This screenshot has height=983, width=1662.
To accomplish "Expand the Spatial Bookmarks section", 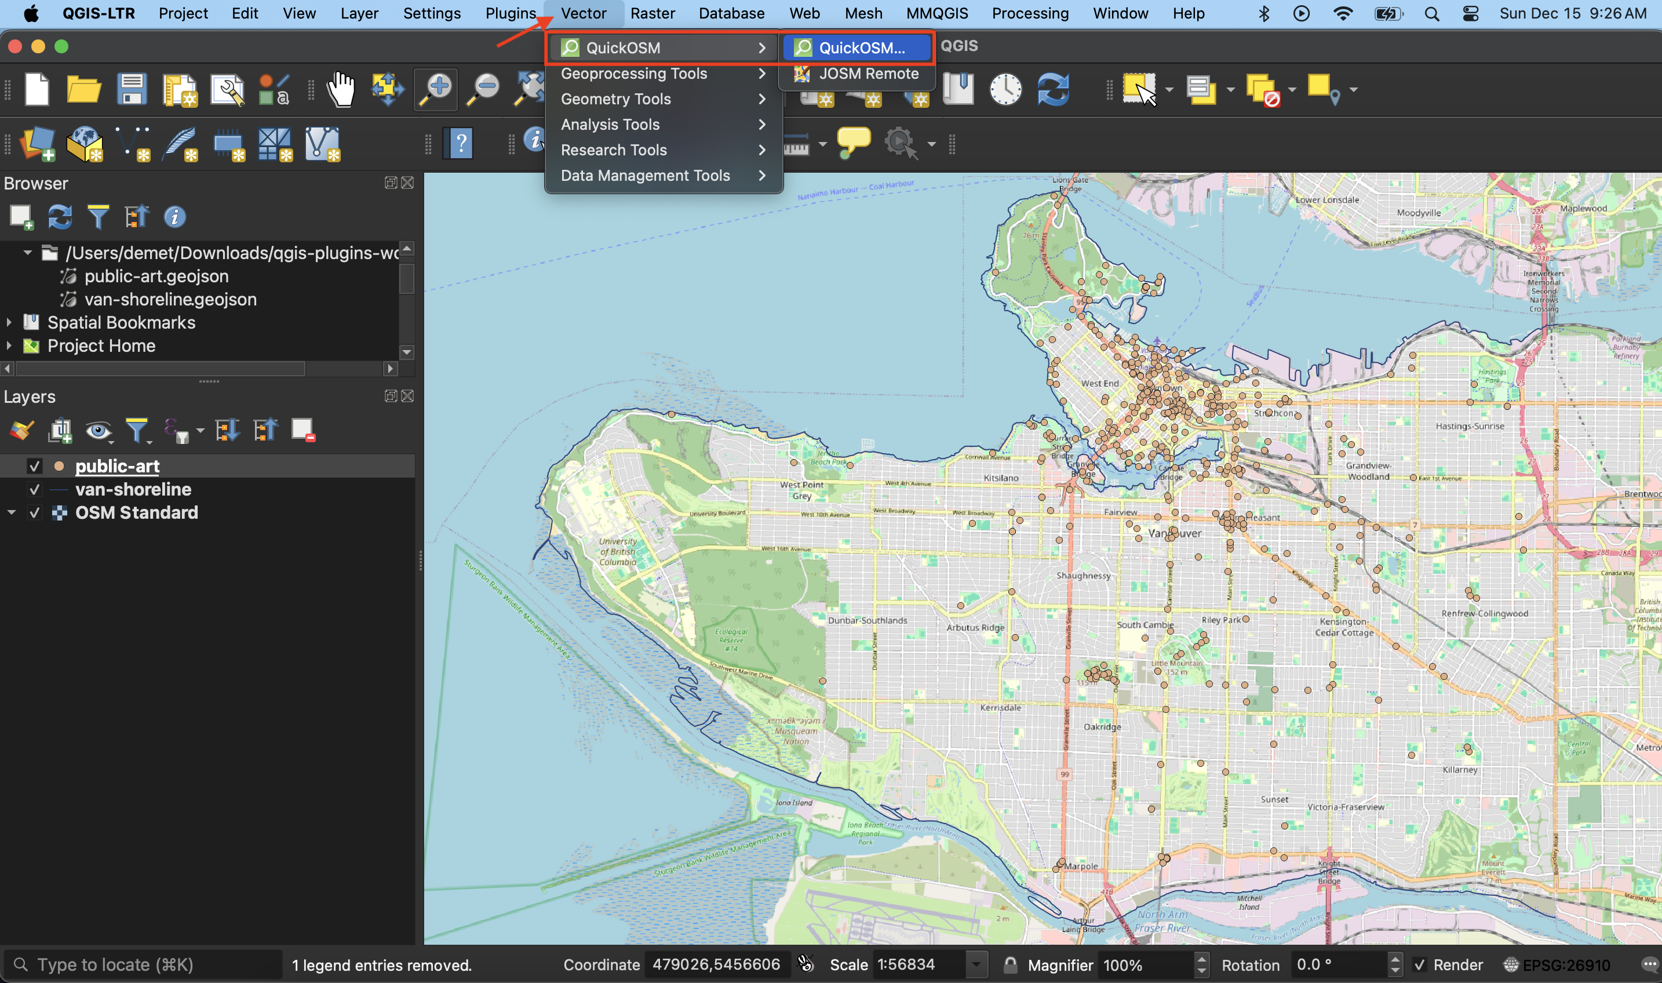I will coord(10,322).
